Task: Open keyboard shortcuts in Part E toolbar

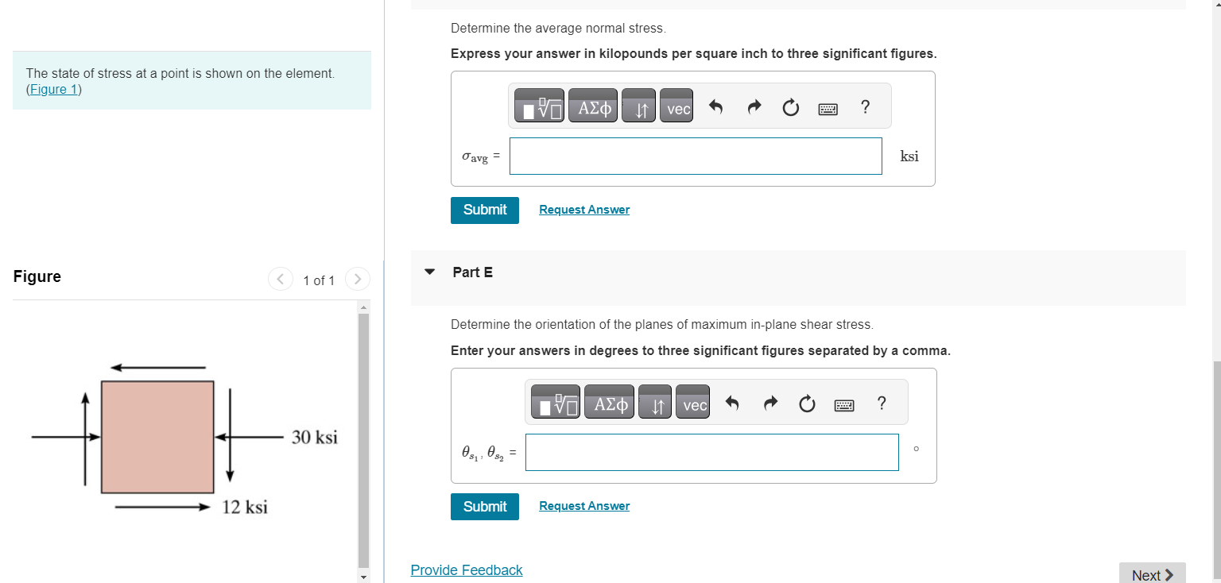Action: pyautogui.click(x=844, y=404)
